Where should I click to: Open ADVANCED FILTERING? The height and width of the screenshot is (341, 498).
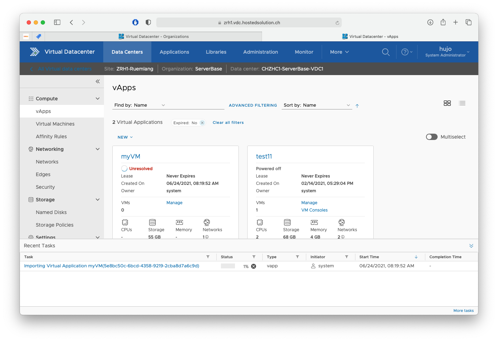point(253,105)
